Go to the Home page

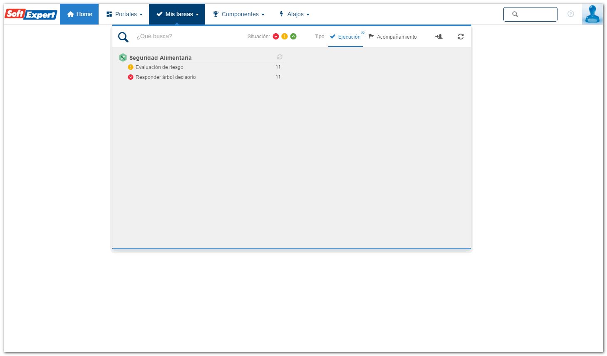[79, 14]
